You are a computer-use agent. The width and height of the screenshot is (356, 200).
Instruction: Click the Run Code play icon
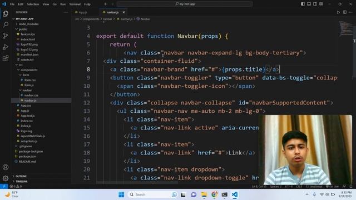point(338,12)
